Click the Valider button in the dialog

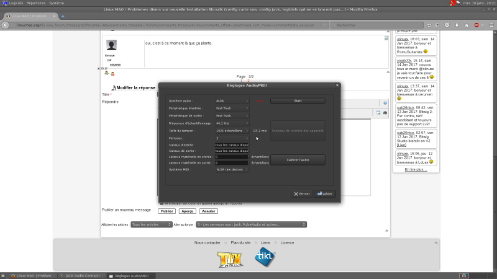click(x=325, y=193)
